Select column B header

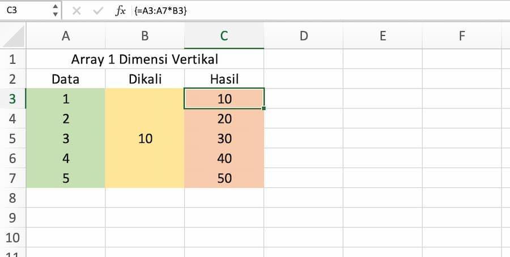click(x=144, y=36)
